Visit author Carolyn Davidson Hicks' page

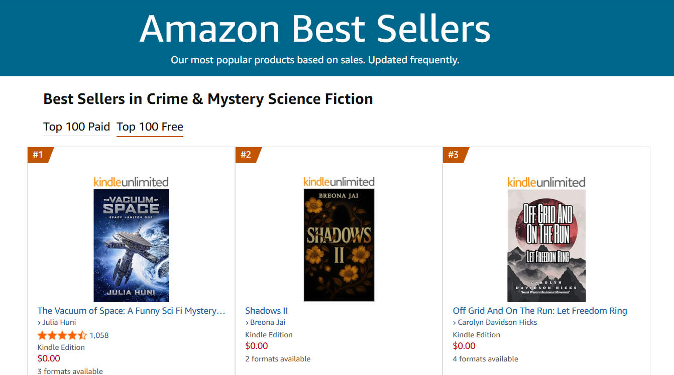497,322
